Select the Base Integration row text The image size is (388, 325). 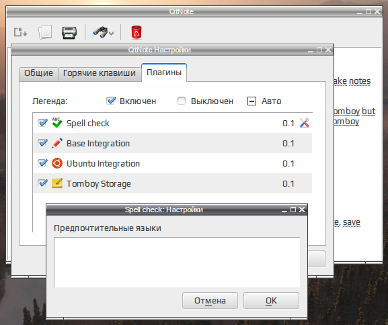click(x=98, y=143)
